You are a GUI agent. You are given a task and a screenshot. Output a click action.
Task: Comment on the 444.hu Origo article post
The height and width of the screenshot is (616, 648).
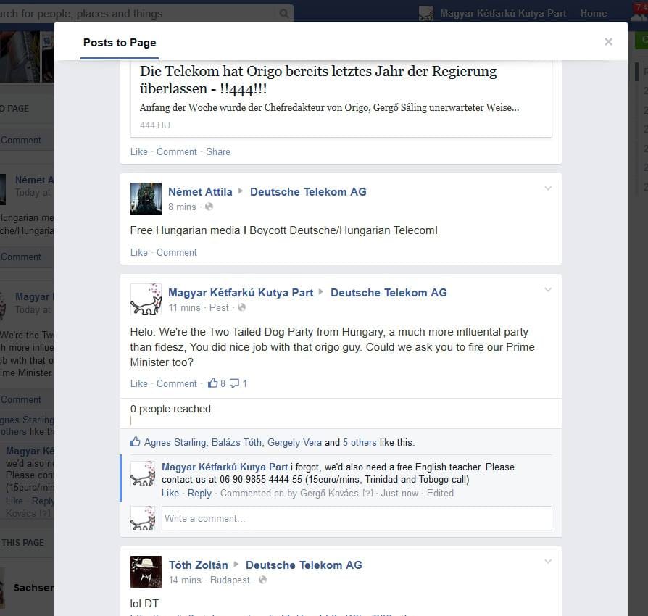[176, 151]
